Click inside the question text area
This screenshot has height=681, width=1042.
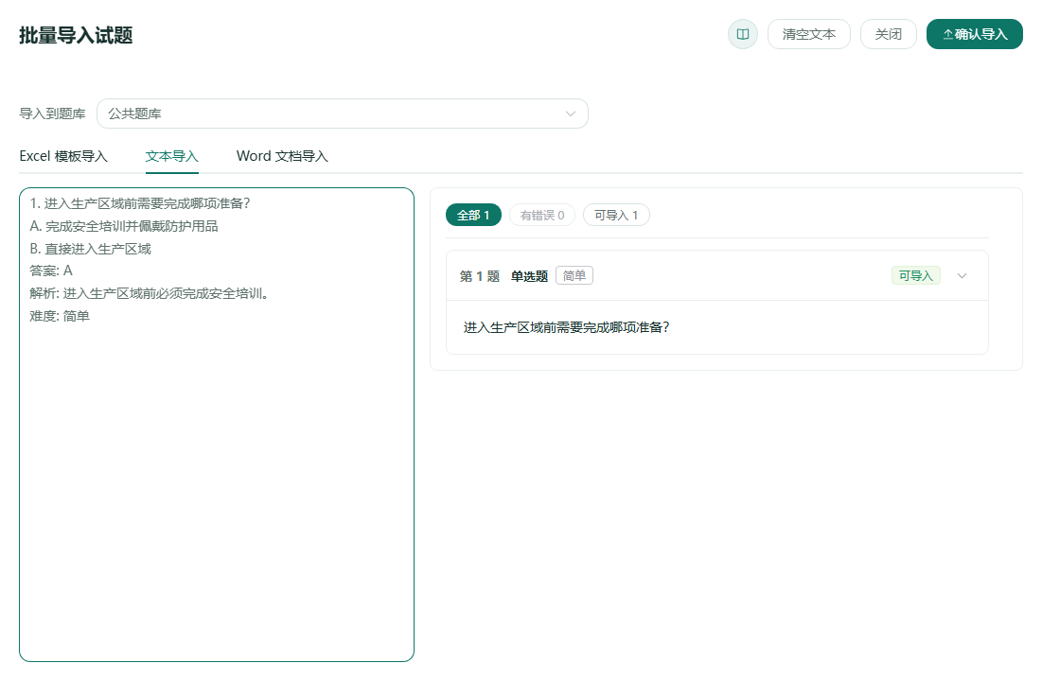tap(217, 425)
